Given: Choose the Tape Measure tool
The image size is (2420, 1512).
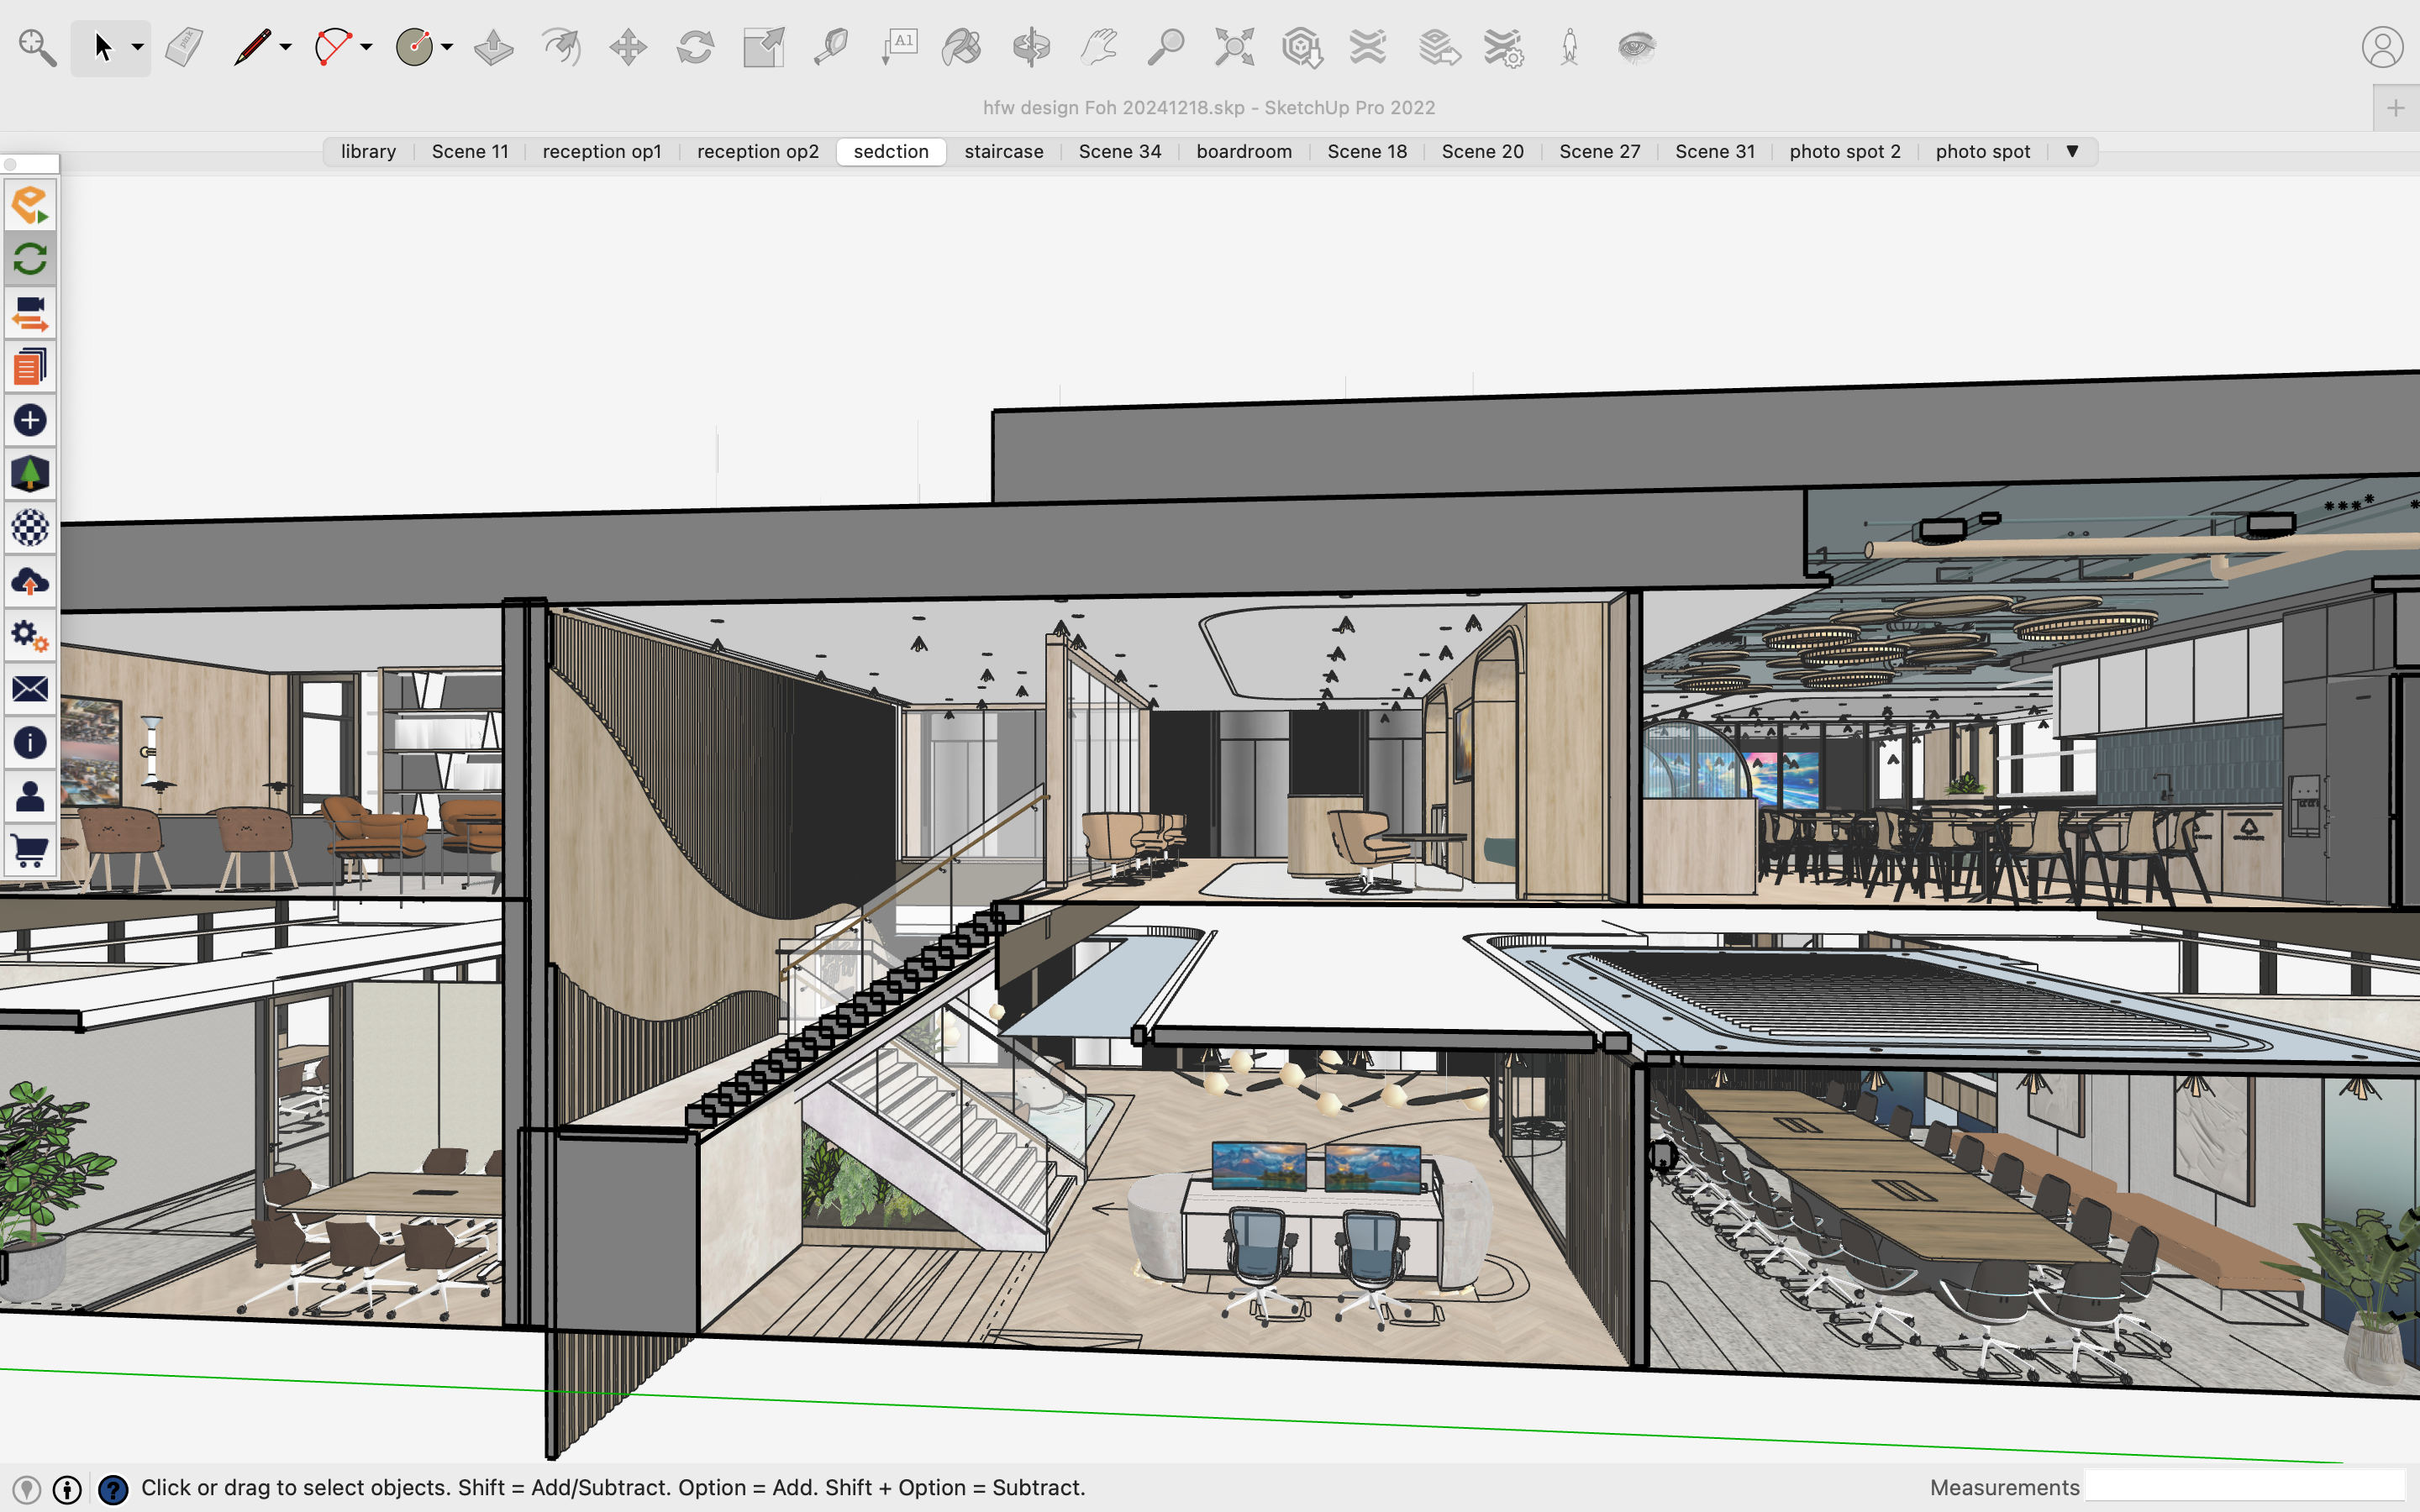Looking at the screenshot, I should 830,47.
